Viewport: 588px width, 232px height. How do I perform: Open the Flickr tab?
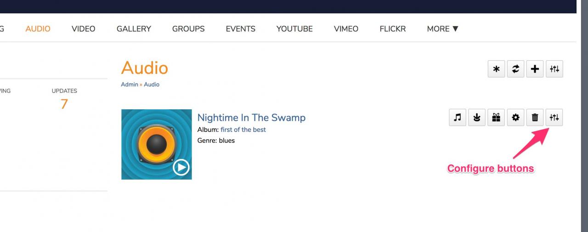393,28
